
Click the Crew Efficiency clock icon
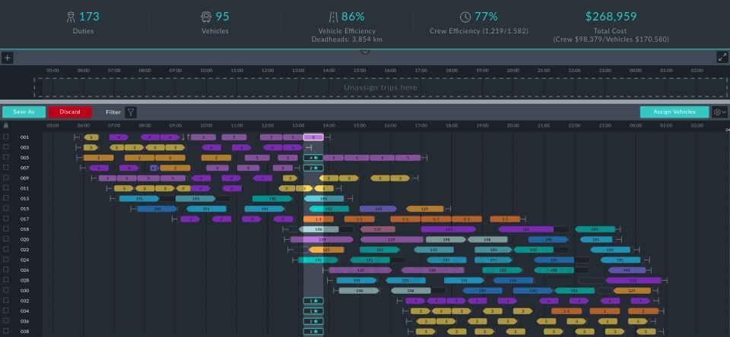(465, 17)
